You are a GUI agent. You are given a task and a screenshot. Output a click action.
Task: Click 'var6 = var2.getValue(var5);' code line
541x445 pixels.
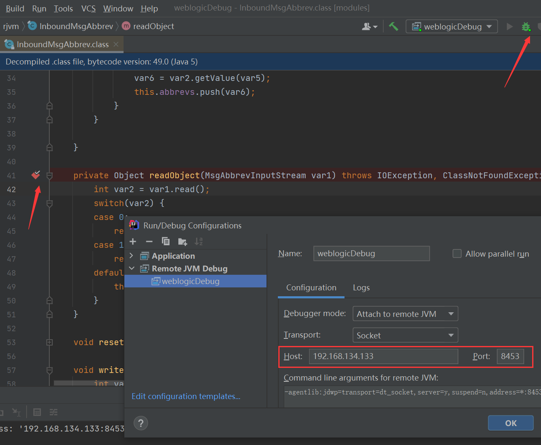(202, 78)
